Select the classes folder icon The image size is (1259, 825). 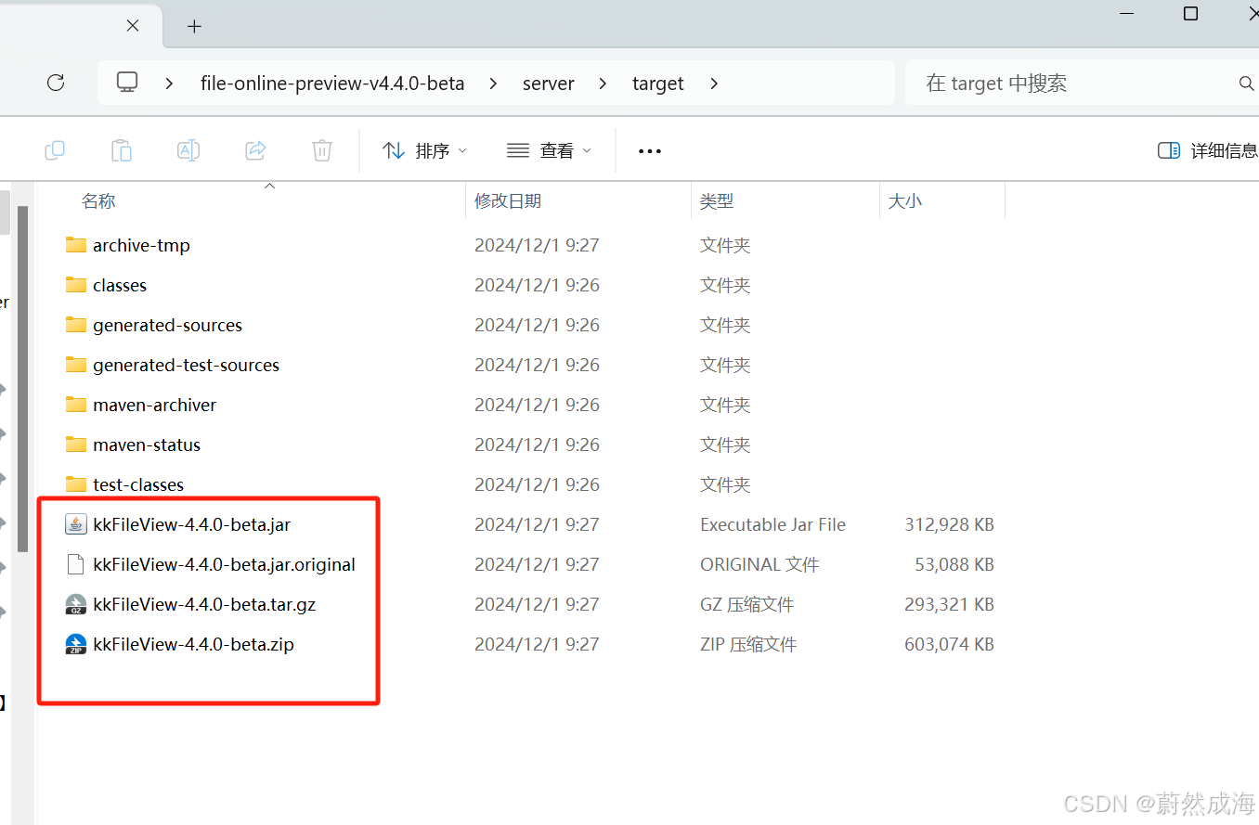pyautogui.click(x=76, y=285)
